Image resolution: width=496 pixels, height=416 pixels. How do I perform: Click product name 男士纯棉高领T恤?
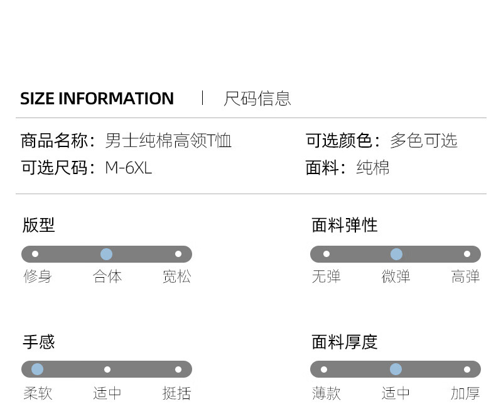point(168,141)
